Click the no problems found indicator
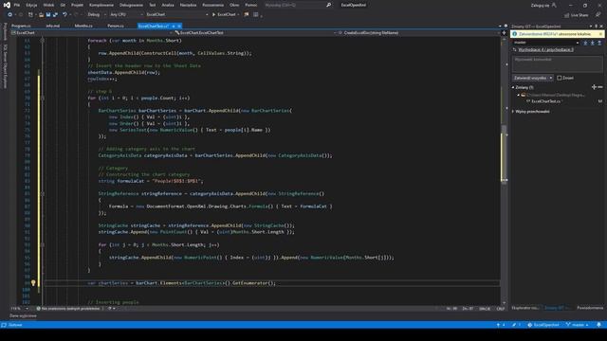Viewport: 607px width, 341px height. 68,309
